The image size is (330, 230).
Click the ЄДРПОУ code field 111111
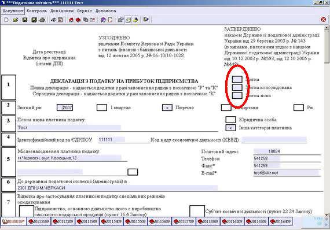click(112, 139)
